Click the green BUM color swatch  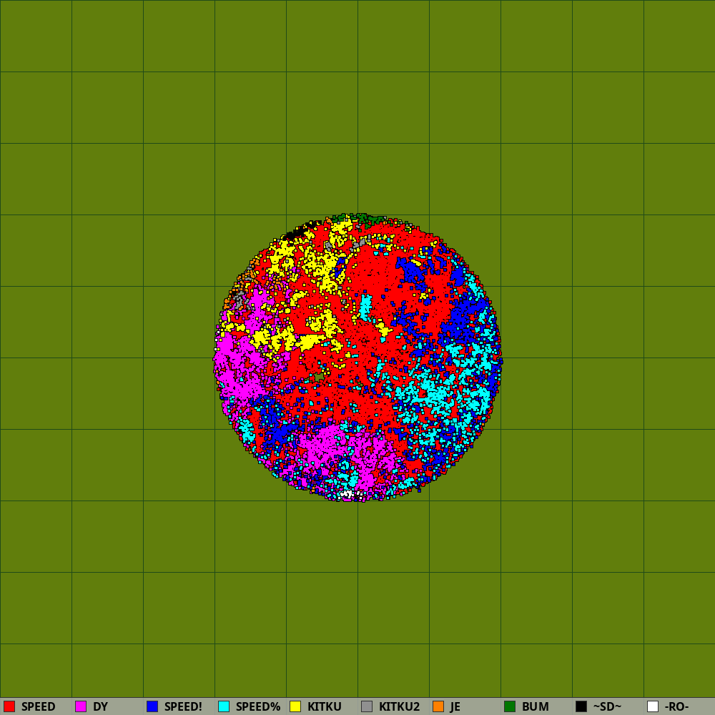coord(510,706)
